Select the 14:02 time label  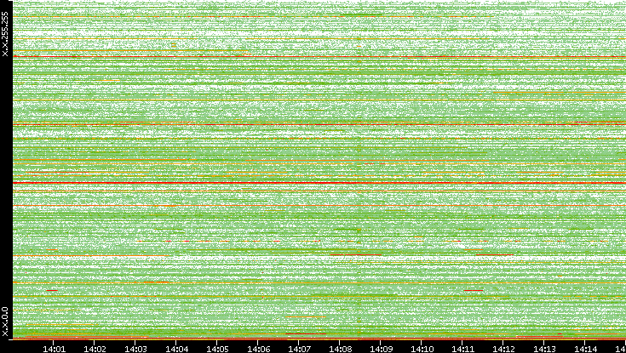point(95,349)
